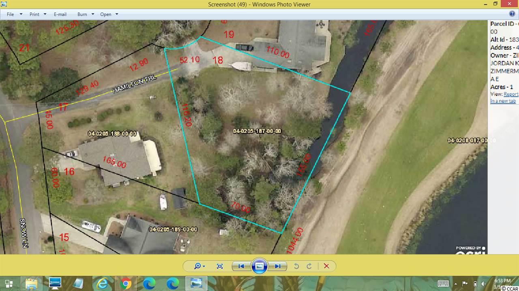Expand the File dropdown arrow
The width and height of the screenshot is (519, 291).
pyautogui.click(x=21, y=14)
